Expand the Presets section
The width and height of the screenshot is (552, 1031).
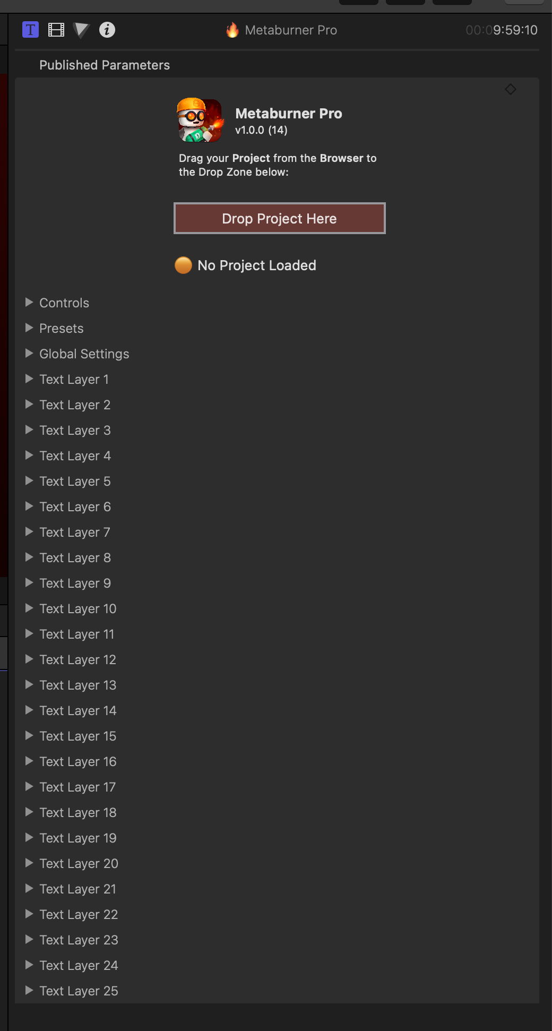coord(29,328)
